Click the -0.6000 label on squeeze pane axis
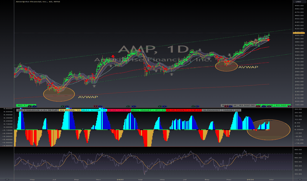This screenshot has height=181, width=307. click(x=8, y=145)
